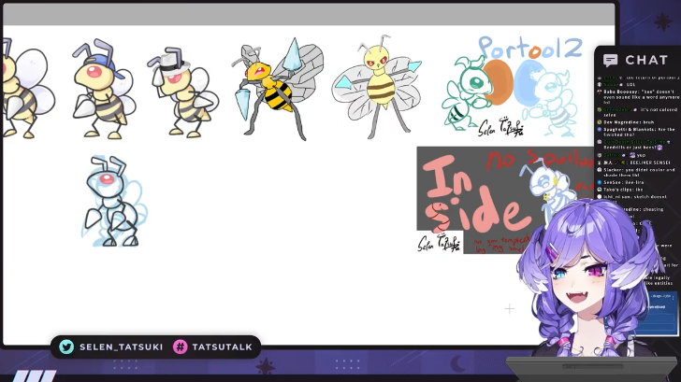Click the 'Beedrills or just bees?' message
The width and height of the screenshot is (681, 382).
[x=632, y=145]
